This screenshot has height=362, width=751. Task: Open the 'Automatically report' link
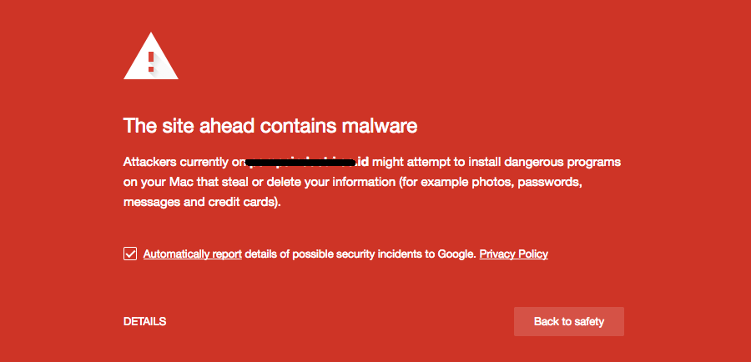[x=193, y=254]
